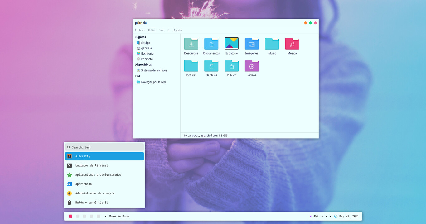Switch to the second workspace square
Screen dimensions: 426x224
click(x=78, y=216)
